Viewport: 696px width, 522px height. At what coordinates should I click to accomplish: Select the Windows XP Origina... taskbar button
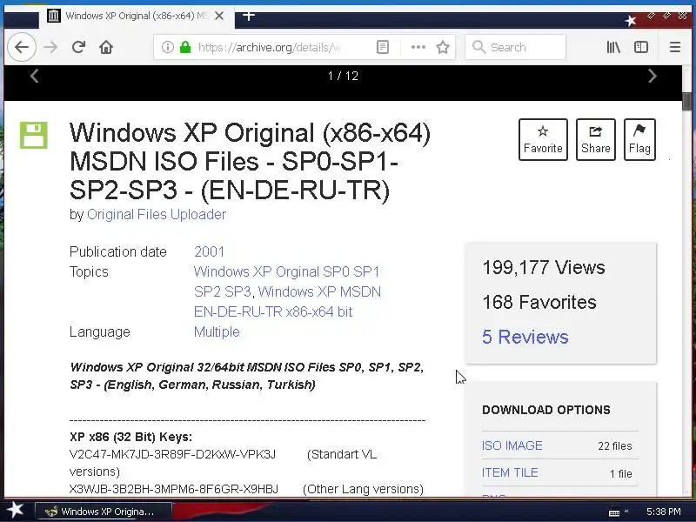click(x=103, y=512)
